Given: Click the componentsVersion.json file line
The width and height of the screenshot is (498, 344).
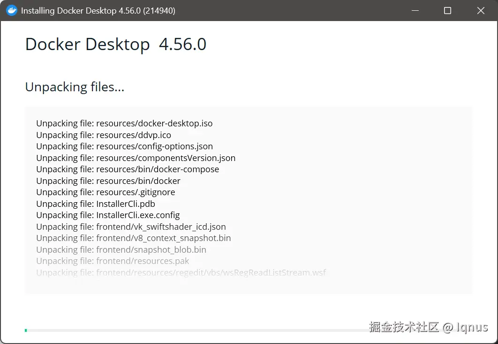Looking at the screenshot, I should tap(136, 158).
